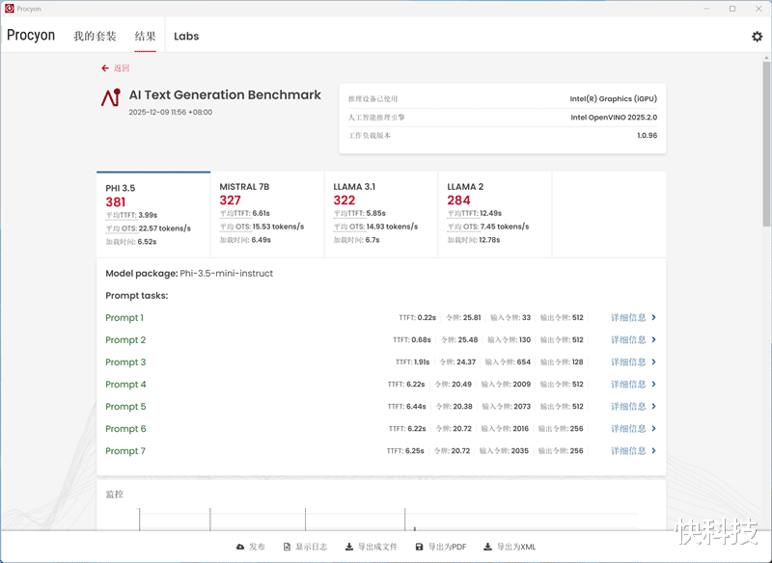Click the export as file download icon

[348, 547]
